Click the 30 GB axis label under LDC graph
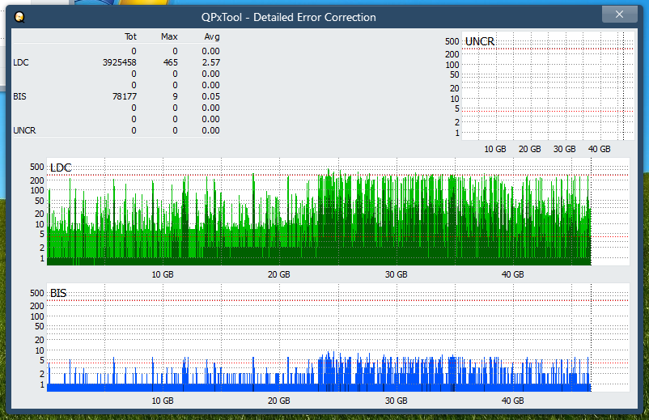 (x=396, y=274)
